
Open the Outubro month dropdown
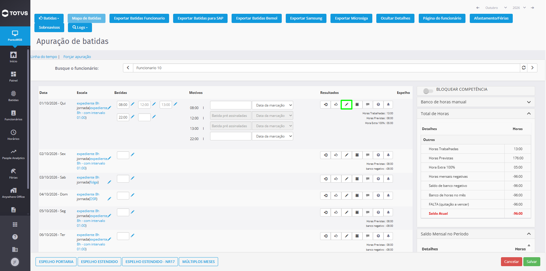(x=496, y=8)
